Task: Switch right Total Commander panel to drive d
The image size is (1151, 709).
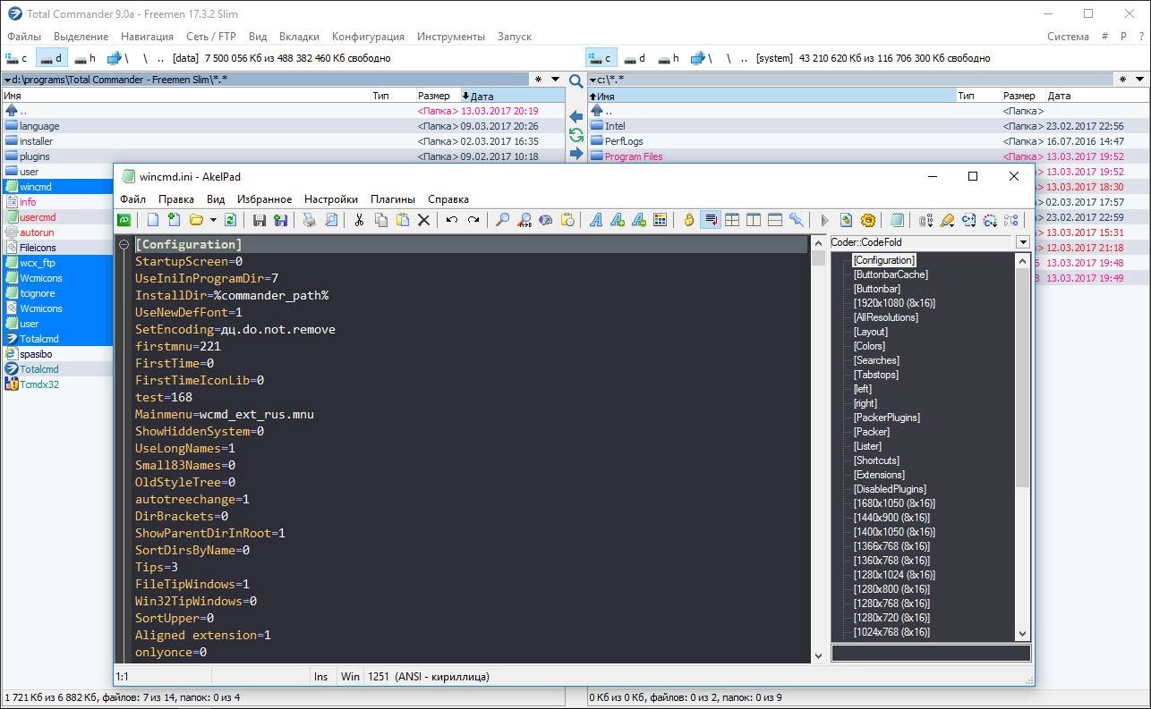Action: coord(635,58)
